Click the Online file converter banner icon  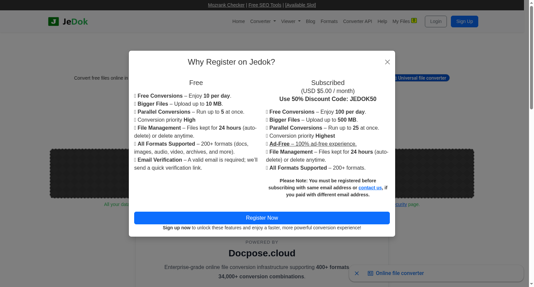tap(370, 273)
